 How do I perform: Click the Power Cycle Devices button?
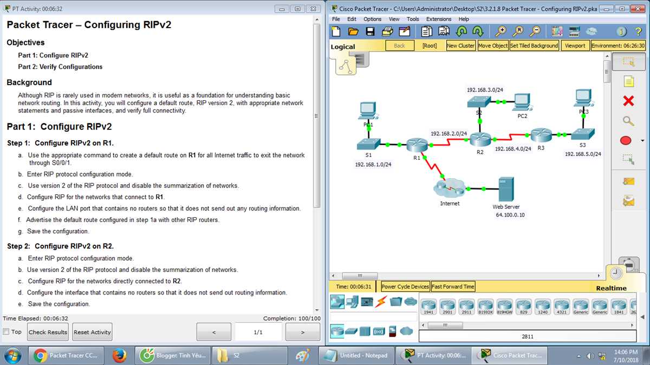tap(405, 286)
